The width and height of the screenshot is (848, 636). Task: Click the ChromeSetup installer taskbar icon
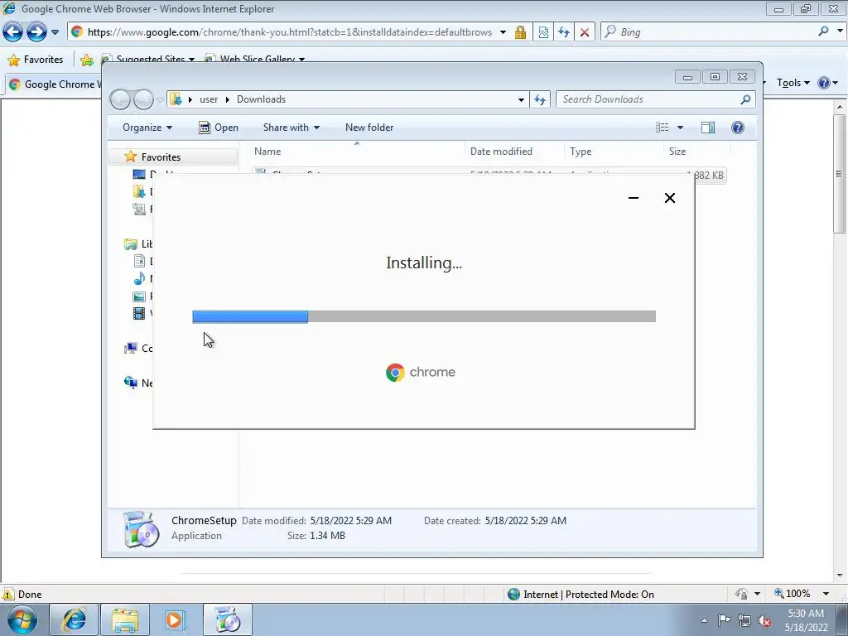(228, 619)
